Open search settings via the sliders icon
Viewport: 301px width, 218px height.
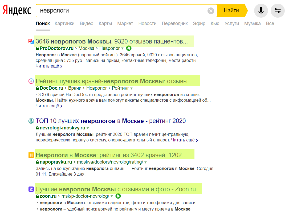278,10
